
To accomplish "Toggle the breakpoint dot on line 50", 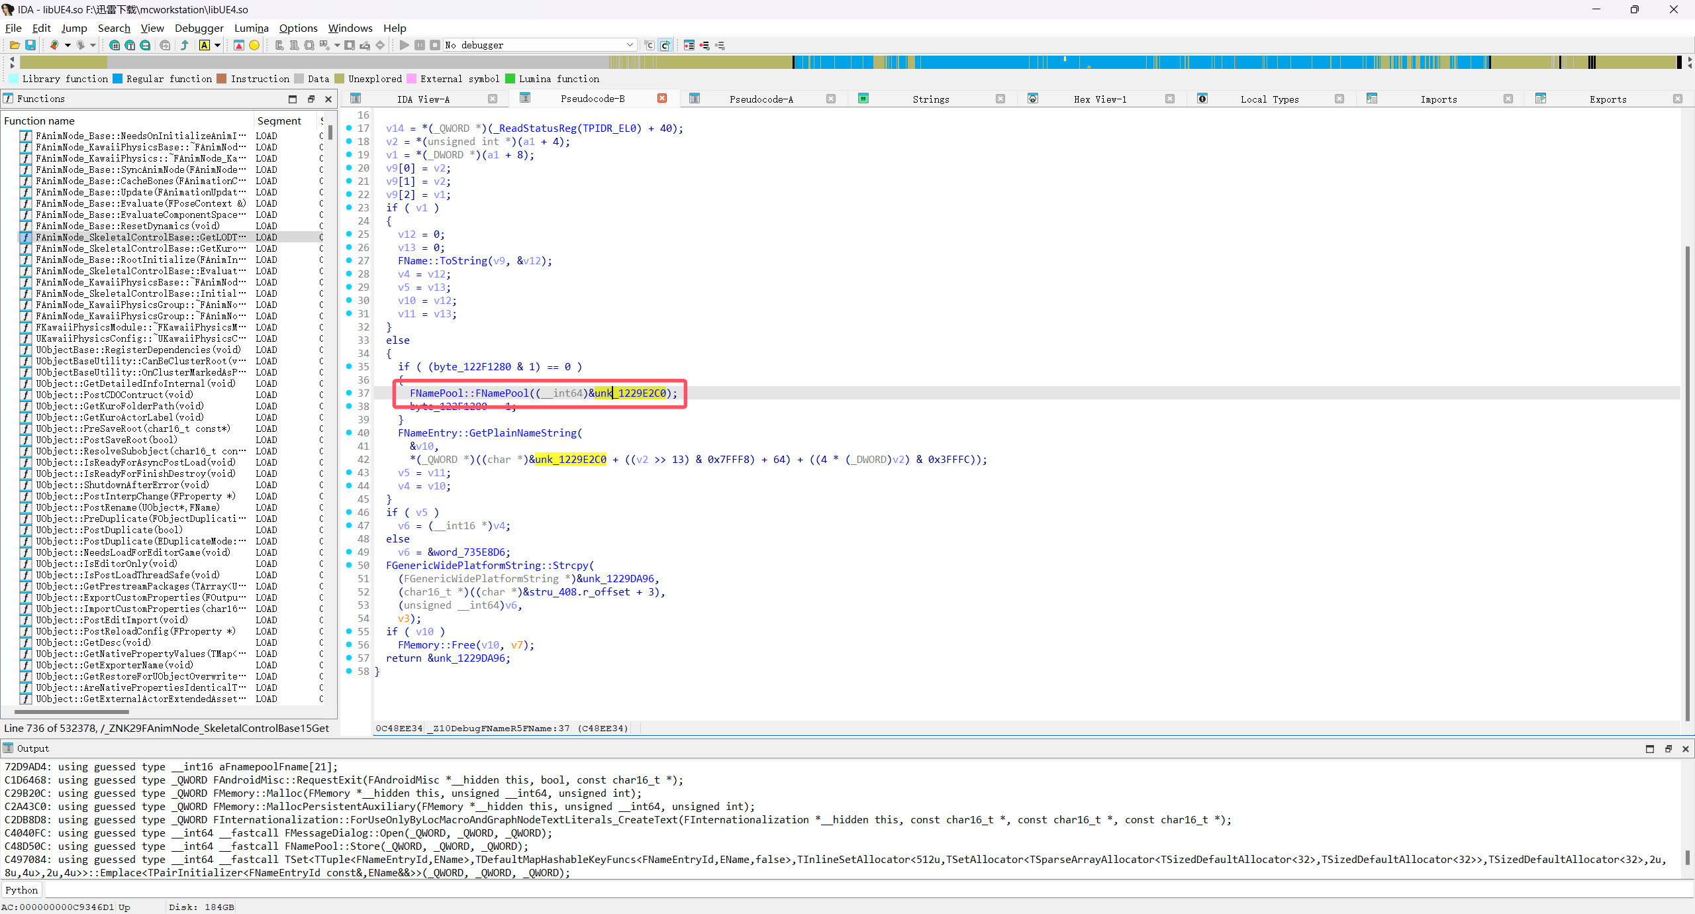I will coord(349,565).
